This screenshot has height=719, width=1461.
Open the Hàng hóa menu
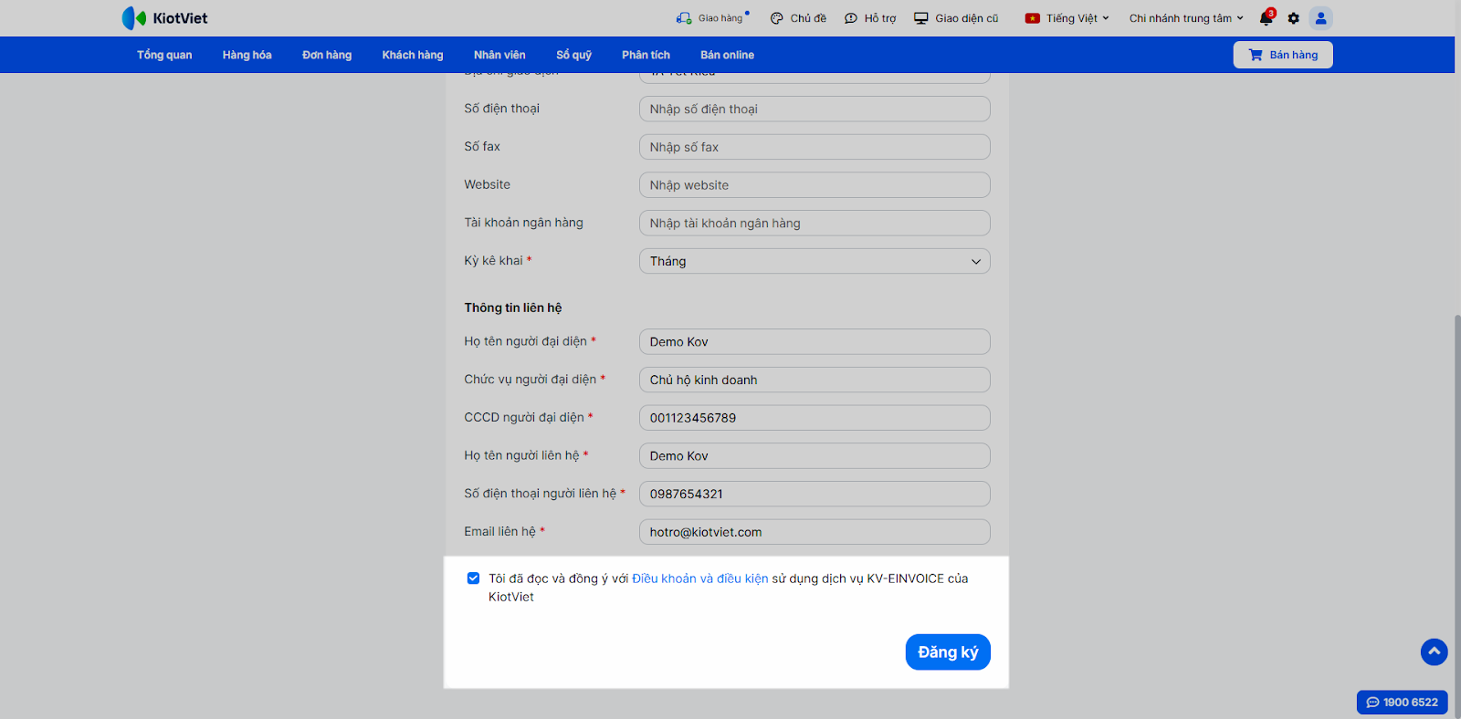coord(247,55)
